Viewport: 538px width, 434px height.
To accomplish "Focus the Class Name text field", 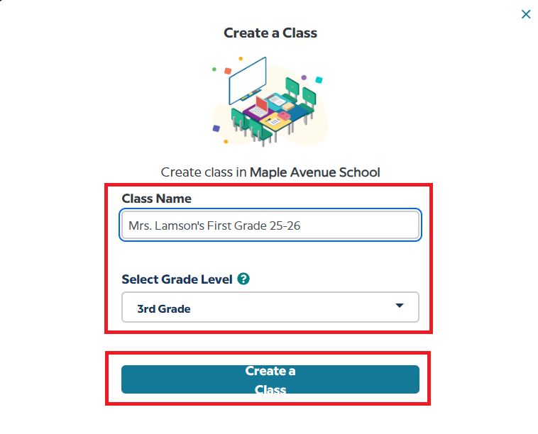I will click(x=270, y=226).
